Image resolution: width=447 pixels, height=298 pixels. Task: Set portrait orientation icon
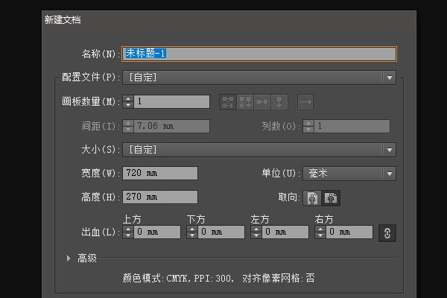click(x=312, y=198)
